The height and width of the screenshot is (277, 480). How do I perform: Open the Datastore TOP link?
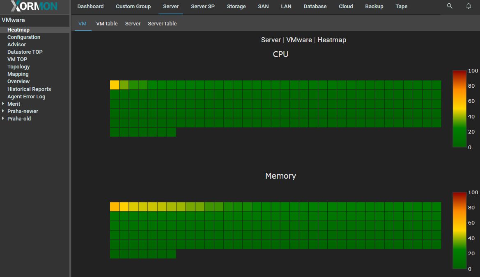pos(25,52)
